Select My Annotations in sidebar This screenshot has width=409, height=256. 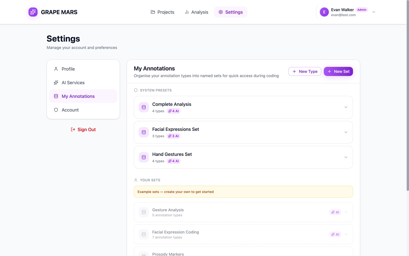pos(83,96)
